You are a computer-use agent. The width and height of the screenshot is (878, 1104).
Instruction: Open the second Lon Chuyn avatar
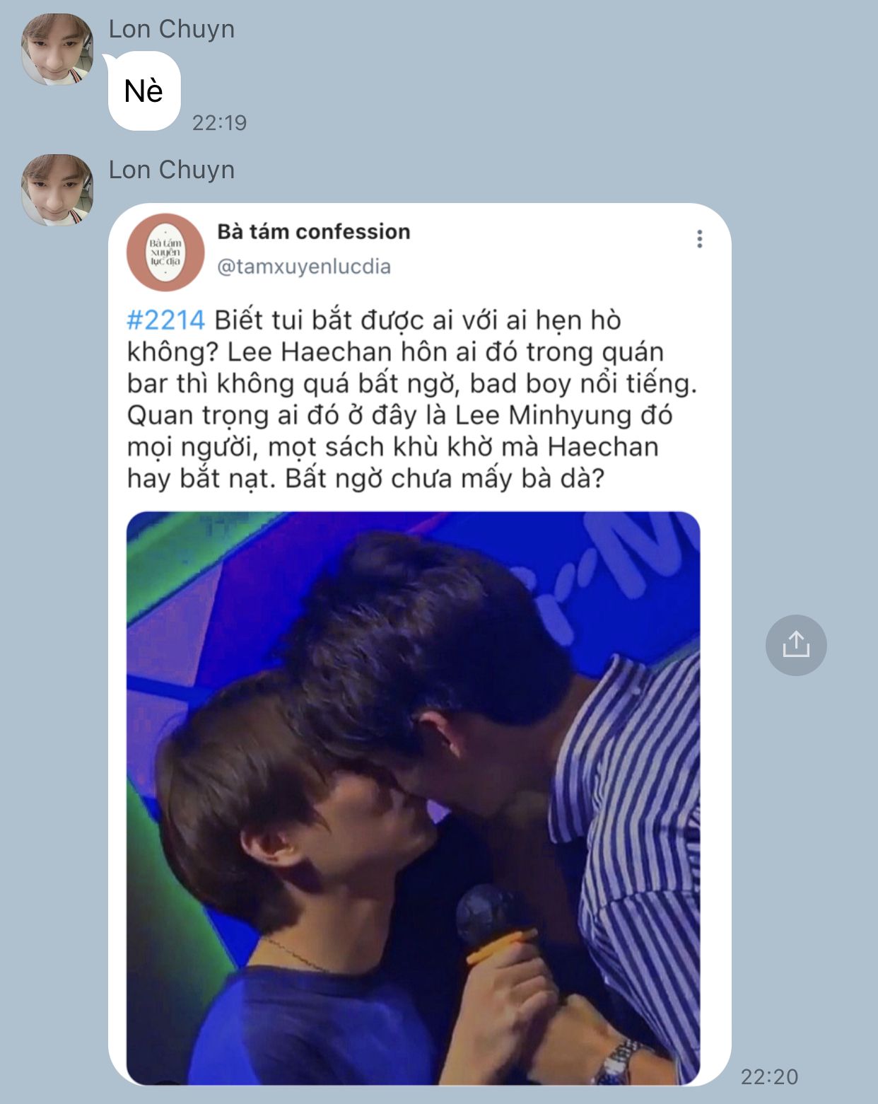tap(57, 190)
